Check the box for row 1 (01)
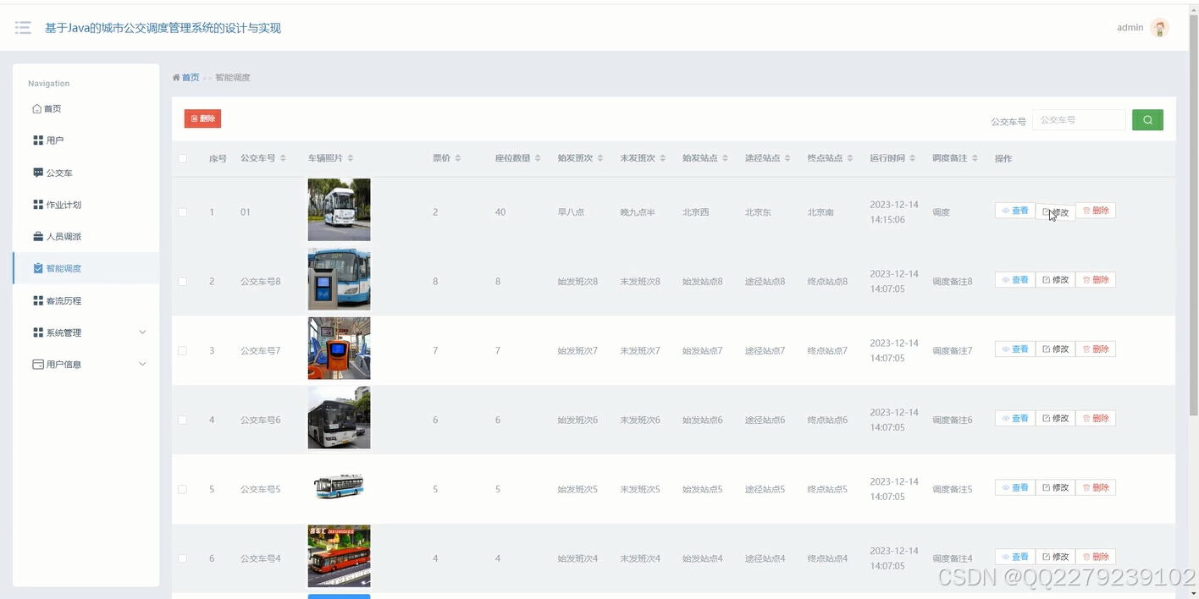The height and width of the screenshot is (599, 1199). (182, 212)
